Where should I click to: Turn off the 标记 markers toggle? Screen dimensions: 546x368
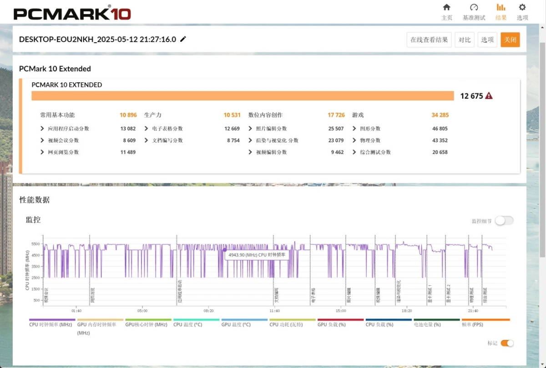[507, 343]
